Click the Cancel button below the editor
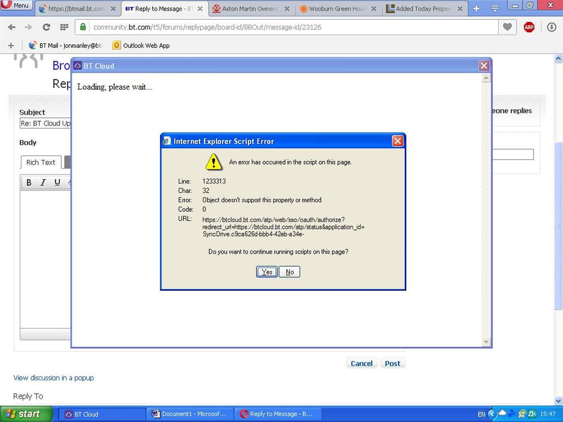 point(362,363)
